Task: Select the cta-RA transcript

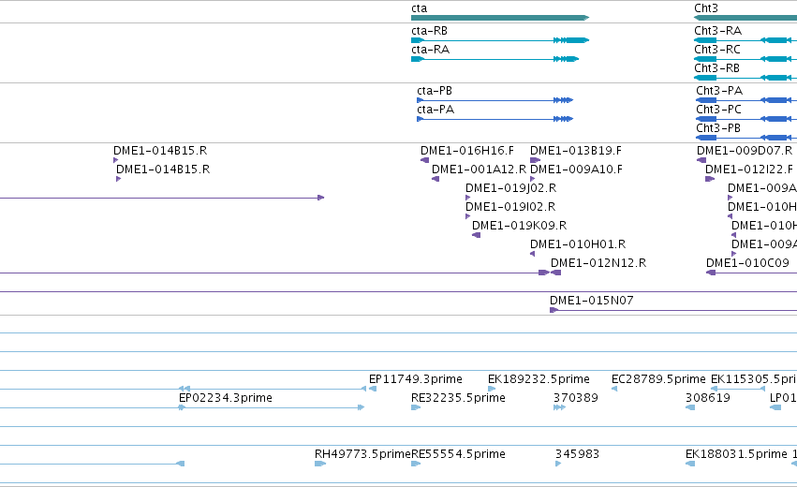Action: click(x=431, y=50)
